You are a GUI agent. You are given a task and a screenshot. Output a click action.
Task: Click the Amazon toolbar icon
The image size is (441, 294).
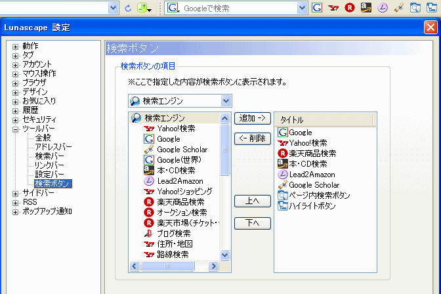tap(366, 8)
